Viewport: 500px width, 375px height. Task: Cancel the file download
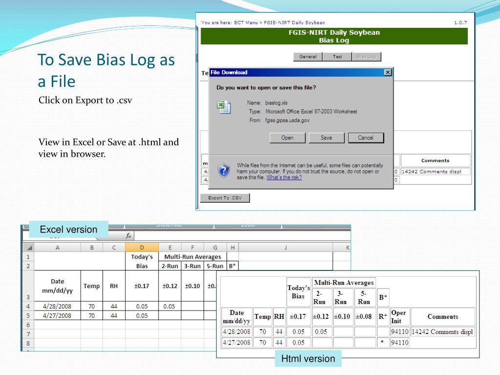click(x=366, y=138)
